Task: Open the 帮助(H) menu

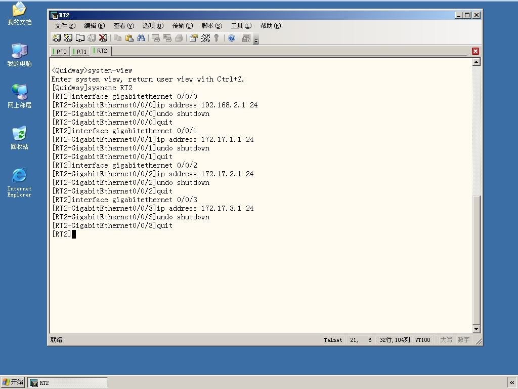Action: 271,26
